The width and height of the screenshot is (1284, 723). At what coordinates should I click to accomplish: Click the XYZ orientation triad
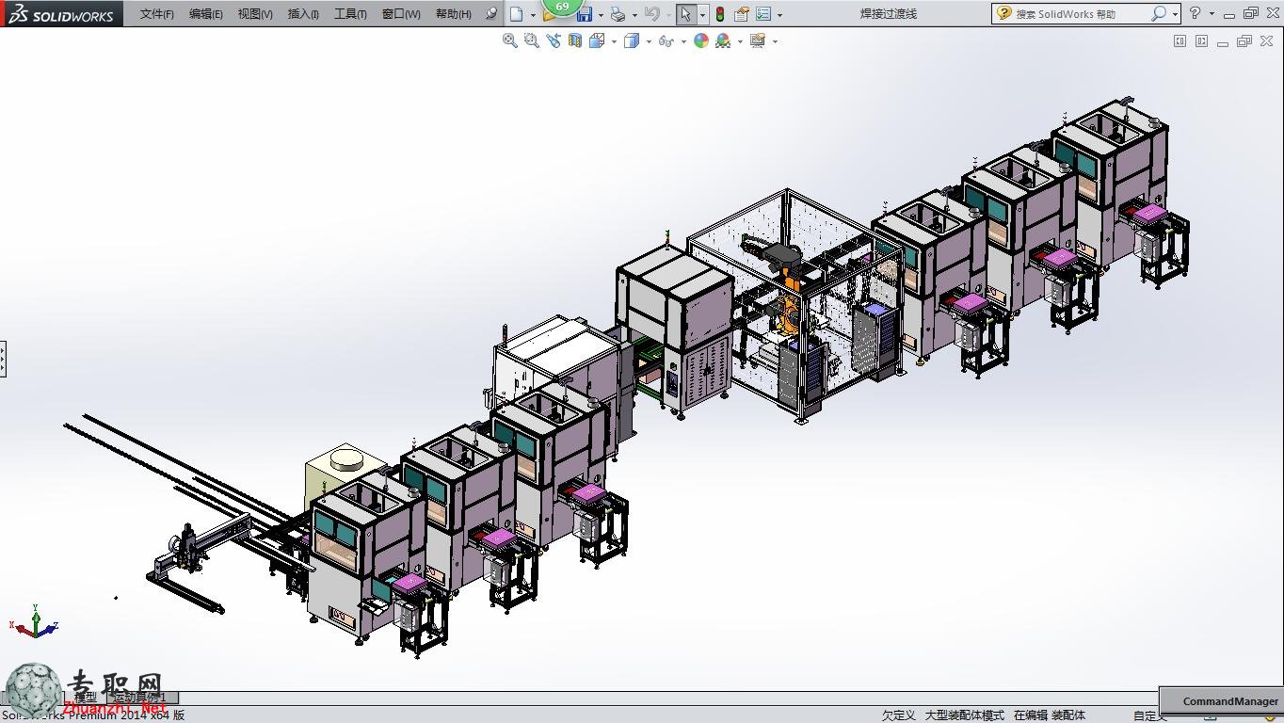(34, 621)
